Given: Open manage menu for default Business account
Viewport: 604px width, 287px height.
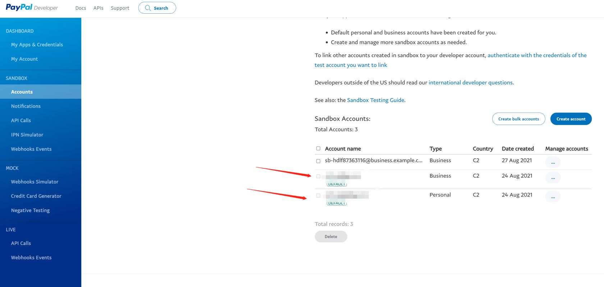Looking at the screenshot, I should click(553, 177).
